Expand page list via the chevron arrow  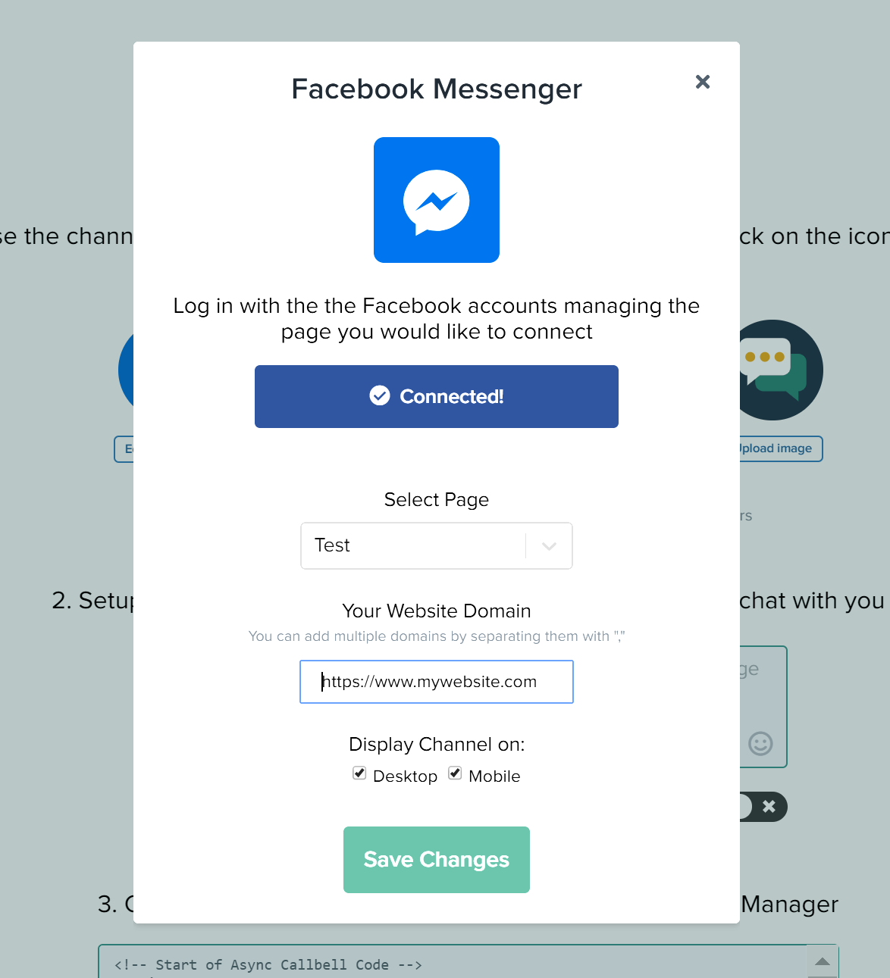[550, 546]
